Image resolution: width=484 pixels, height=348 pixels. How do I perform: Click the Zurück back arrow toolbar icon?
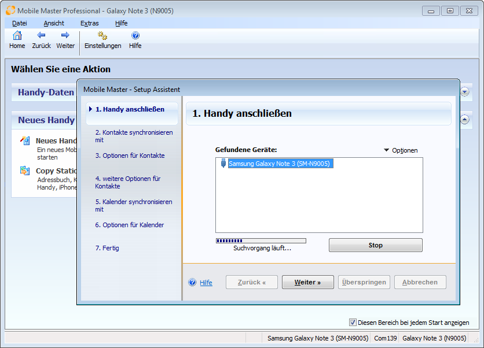[41, 35]
